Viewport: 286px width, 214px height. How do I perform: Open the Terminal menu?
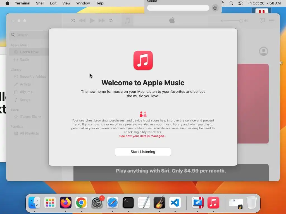(23, 3)
